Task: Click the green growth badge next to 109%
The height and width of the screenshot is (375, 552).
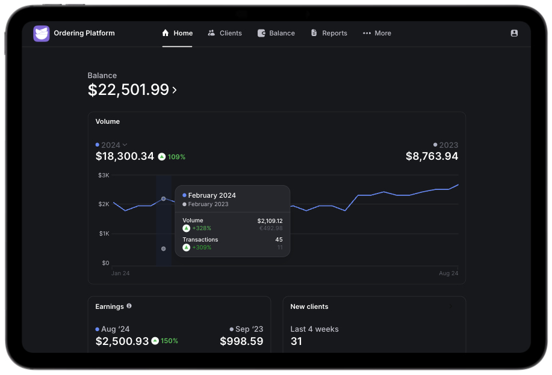Action: (161, 156)
